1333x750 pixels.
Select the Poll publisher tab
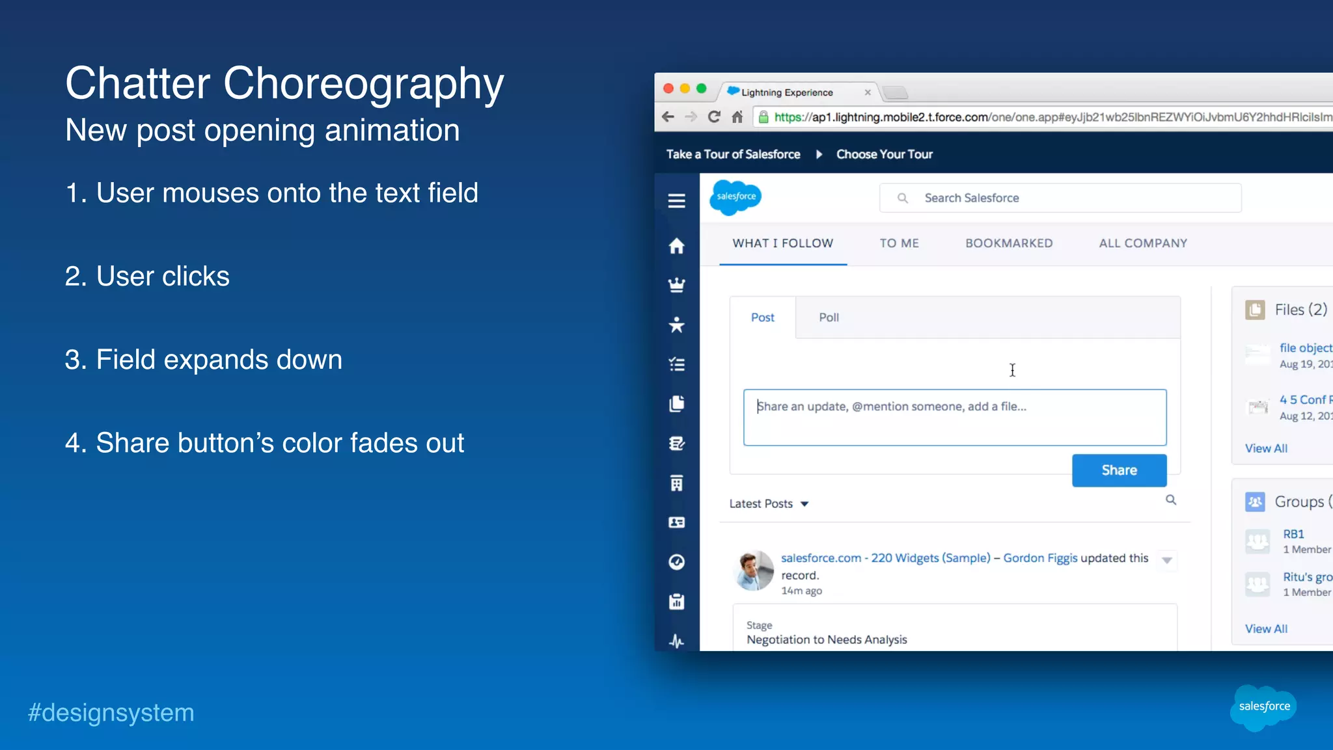(829, 317)
